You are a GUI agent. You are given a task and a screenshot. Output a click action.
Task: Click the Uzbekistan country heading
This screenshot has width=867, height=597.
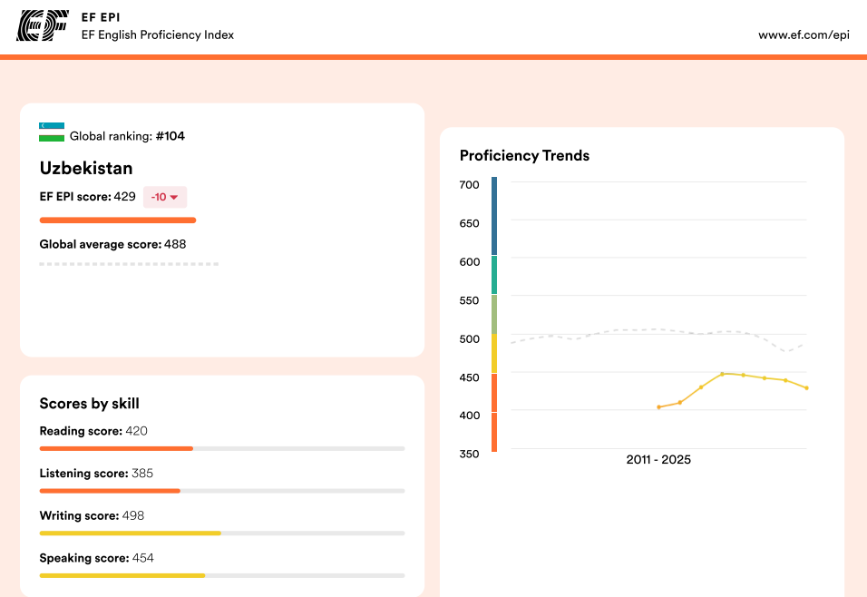click(x=86, y=168)
